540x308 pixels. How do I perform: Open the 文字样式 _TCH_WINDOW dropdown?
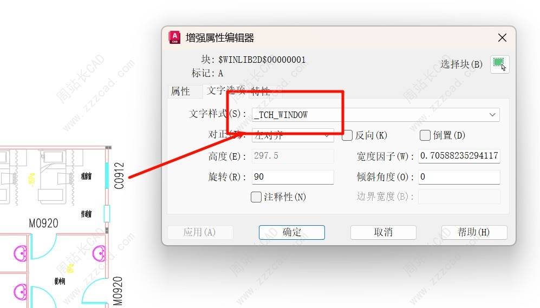(376, 115)
